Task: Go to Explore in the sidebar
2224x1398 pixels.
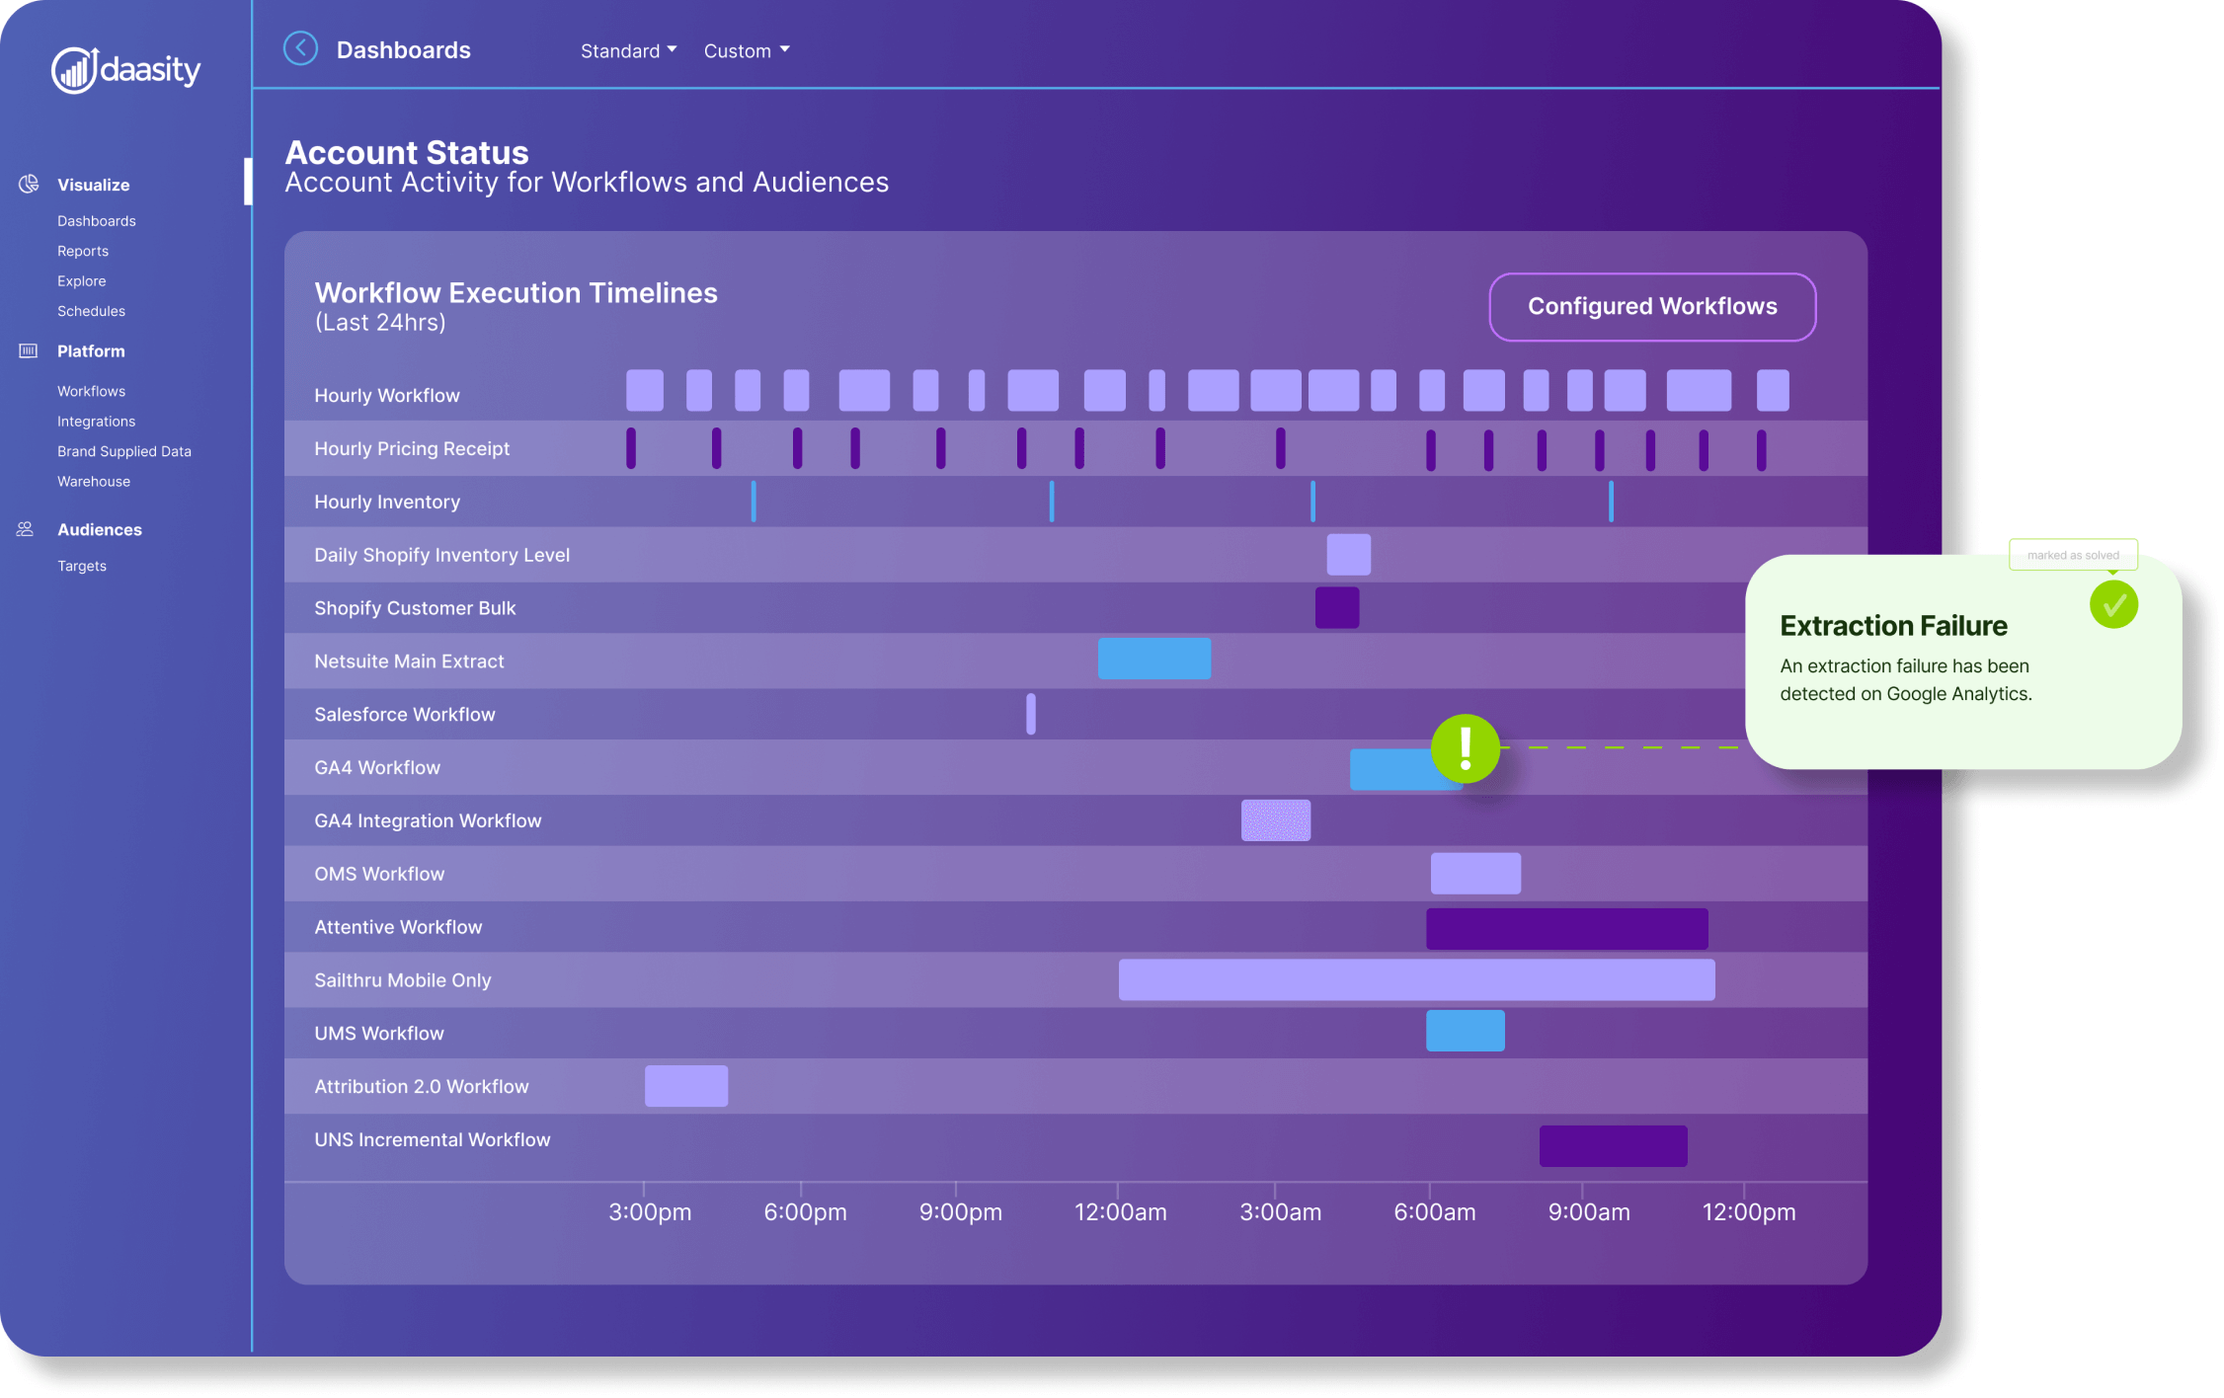Action: click(x=82, y=281)
